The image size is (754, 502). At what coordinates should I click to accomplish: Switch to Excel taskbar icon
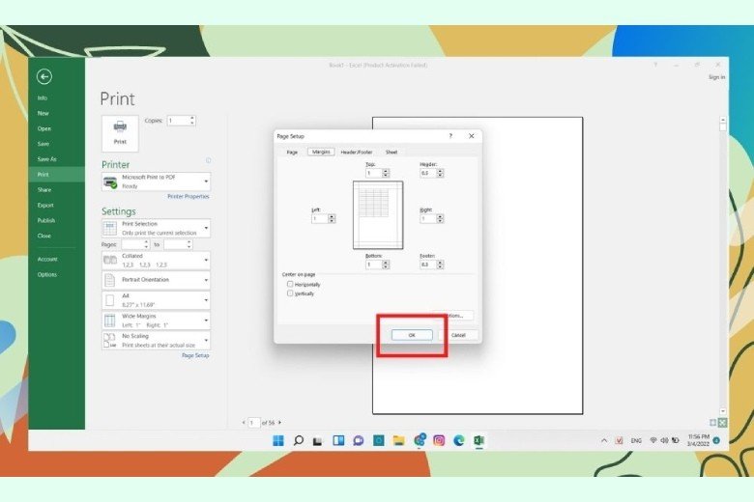pyautogui.click(x=478, y=440)
